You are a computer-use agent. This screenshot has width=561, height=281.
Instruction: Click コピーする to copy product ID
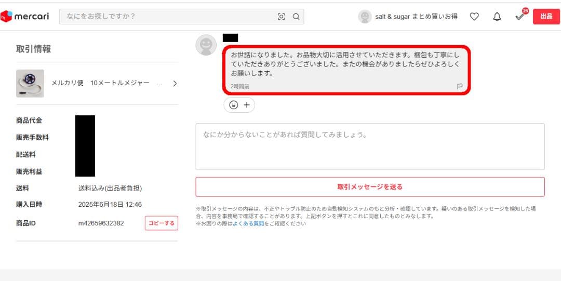point(161,223)
